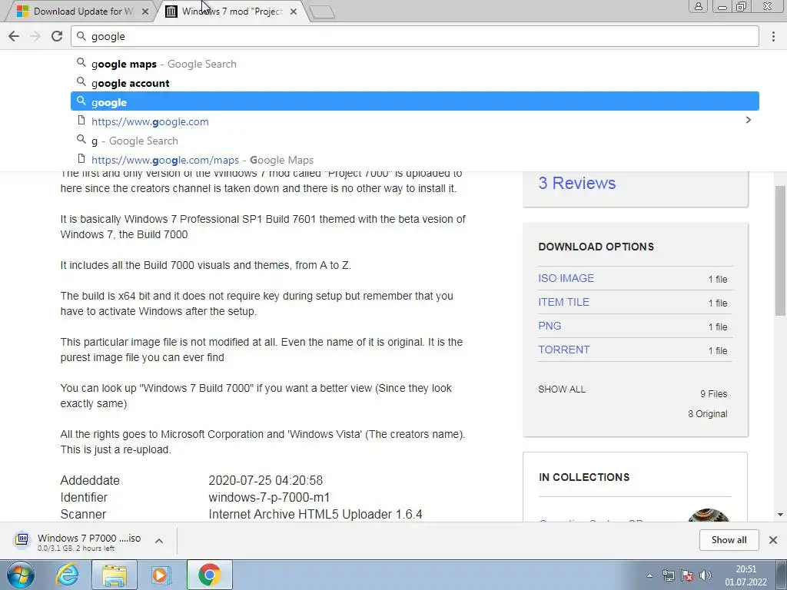Screen dimensions: 787x590
Task: Download the PNG file option
Action: (x=550, y=326)
